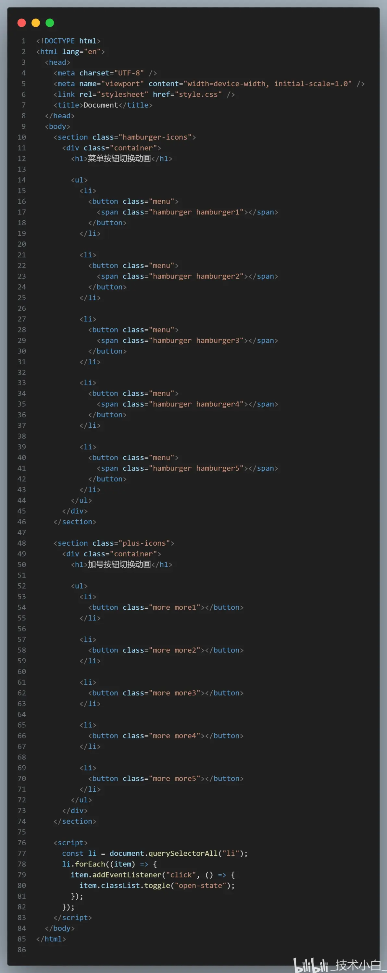Click the span with class hamburger1
Viewport: 387px width, 973px height.
(x=187, y=212)
